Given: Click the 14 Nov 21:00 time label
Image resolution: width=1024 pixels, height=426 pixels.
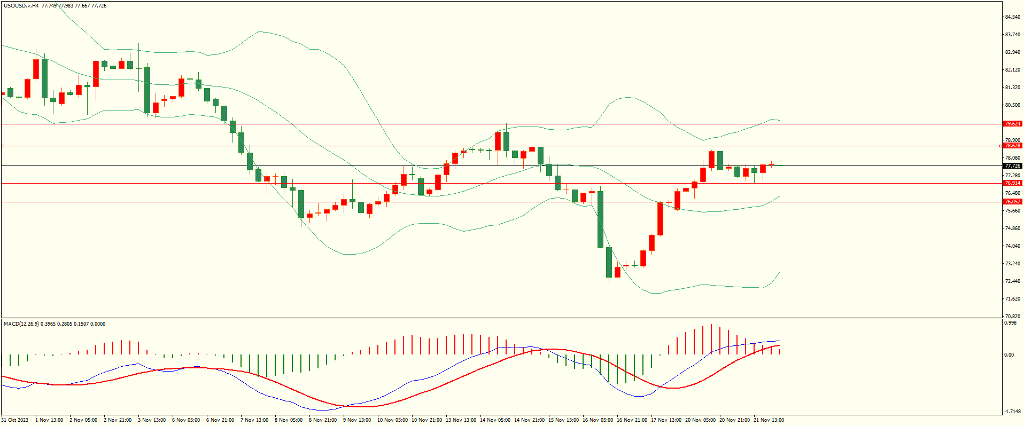Looking at the screenshot, I should [x=529, y=420].
